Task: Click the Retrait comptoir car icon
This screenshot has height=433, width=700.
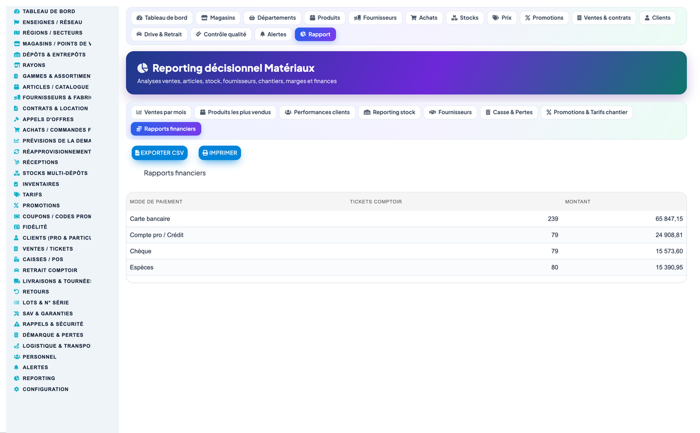Action: point(16,270)
